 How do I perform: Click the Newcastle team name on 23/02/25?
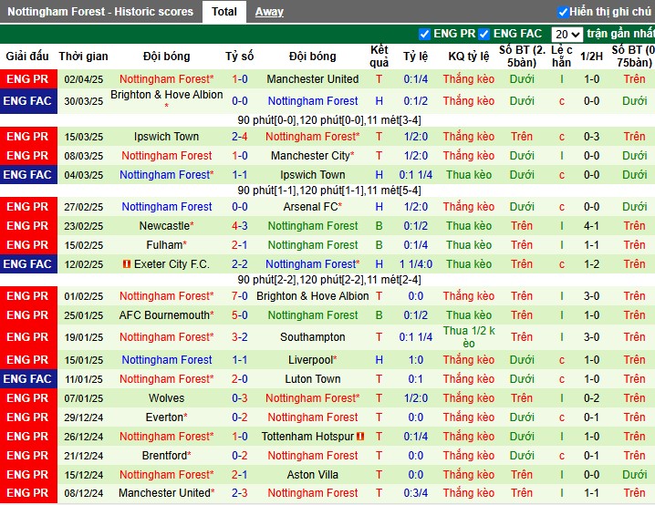(x=166, y=226)
